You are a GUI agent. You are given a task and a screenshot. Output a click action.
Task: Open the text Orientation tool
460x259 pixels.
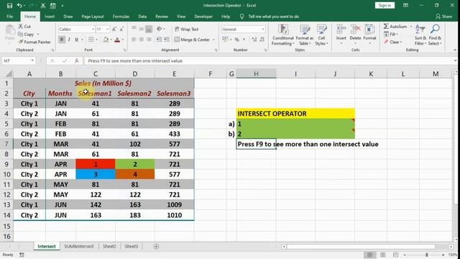point(160,29)
